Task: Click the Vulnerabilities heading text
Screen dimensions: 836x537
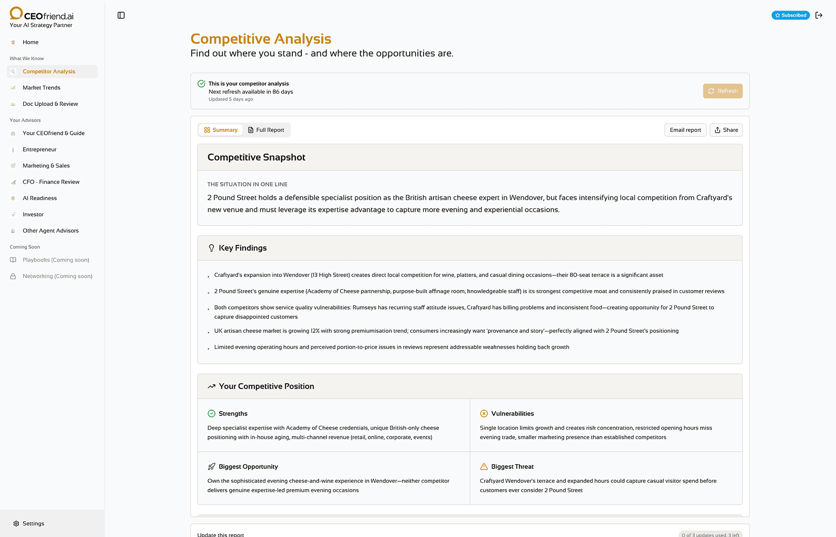Action: click(513, 414)
